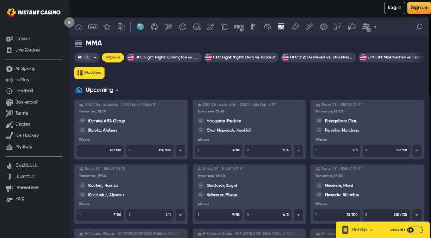
Task: Click the Sign up button
Action: pos(418,8)
